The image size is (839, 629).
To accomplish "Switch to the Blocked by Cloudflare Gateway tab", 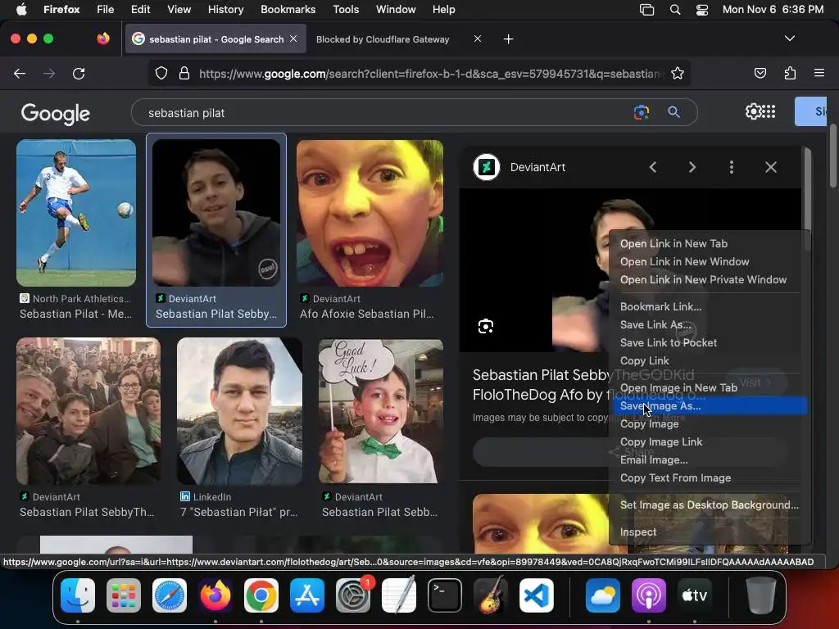I will point(383,39).
